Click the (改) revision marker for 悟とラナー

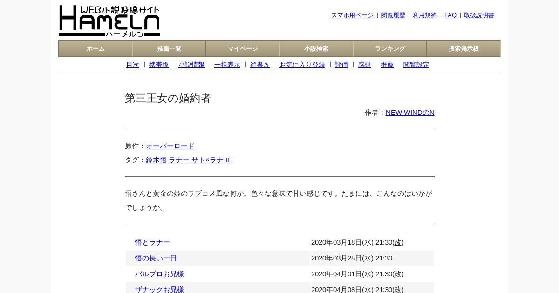398,242
